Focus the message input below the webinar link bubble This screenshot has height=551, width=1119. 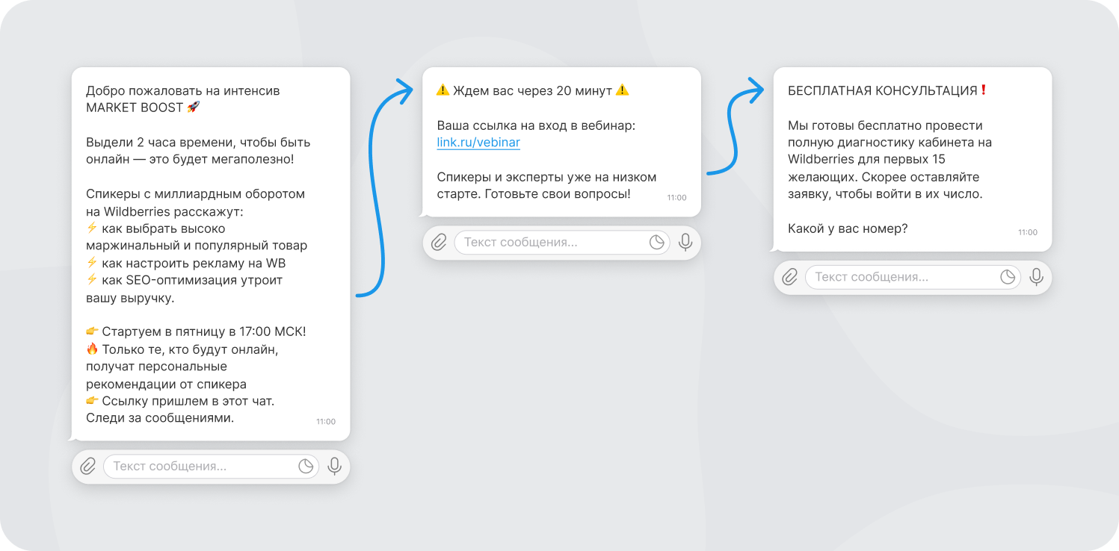pyautogui.click(x=562, y=243)
